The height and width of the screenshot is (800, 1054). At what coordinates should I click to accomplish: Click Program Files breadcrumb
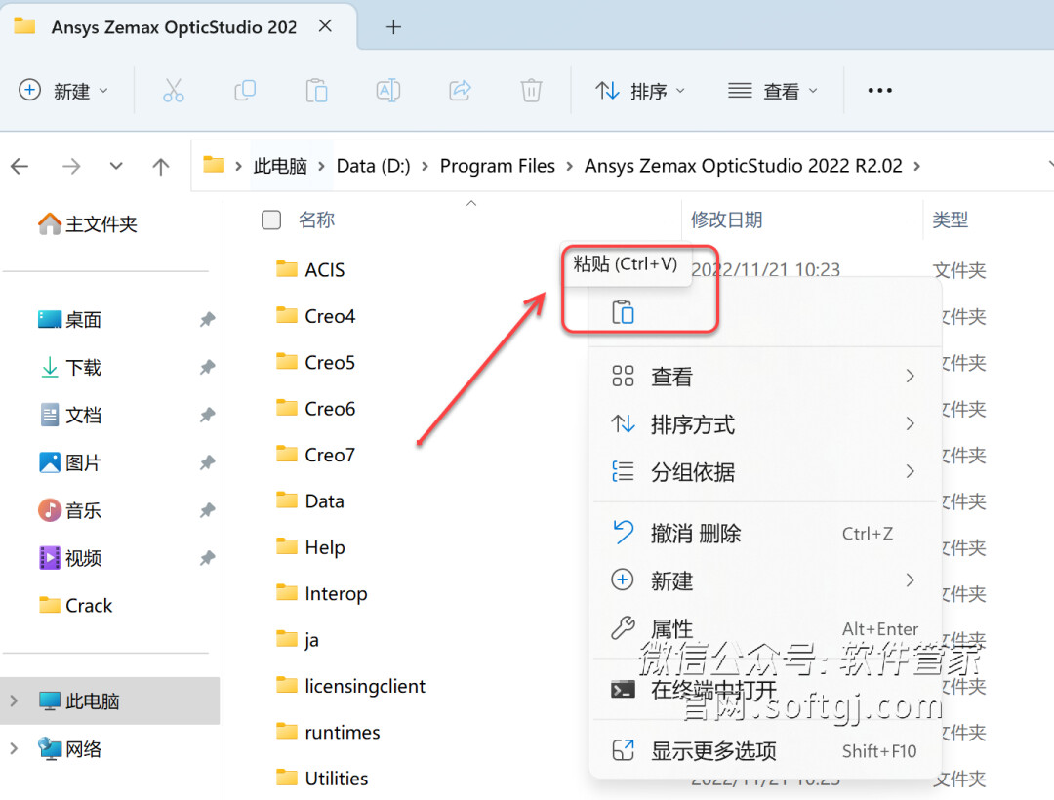tap(498, 166)
